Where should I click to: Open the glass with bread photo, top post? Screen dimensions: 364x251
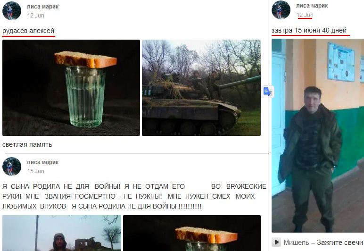71,88
